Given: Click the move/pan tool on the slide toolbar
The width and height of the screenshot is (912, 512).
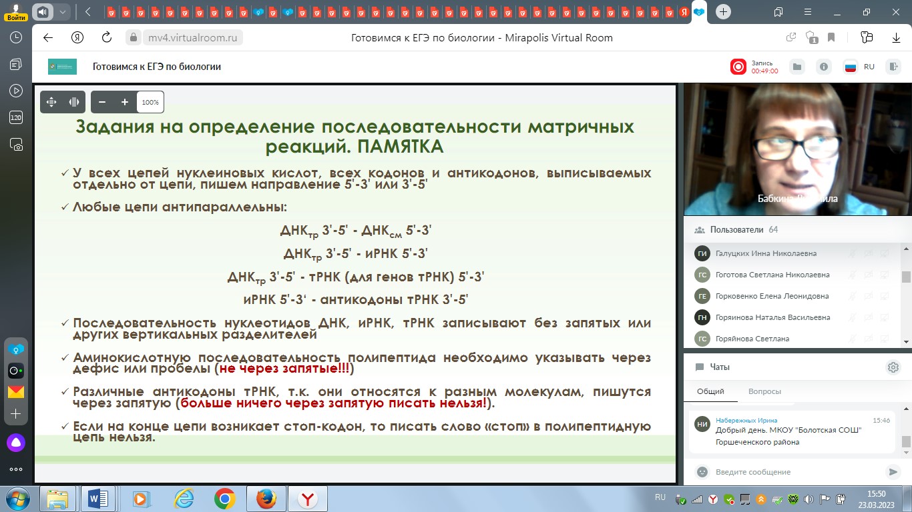Looking at the screenshot, I should (51, 102).
